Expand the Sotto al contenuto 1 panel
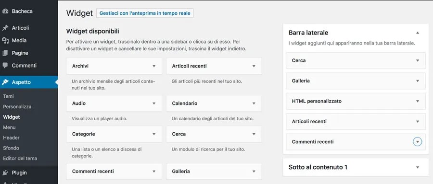This screenshot has width=433, height=184. click(x=418, y=167)
